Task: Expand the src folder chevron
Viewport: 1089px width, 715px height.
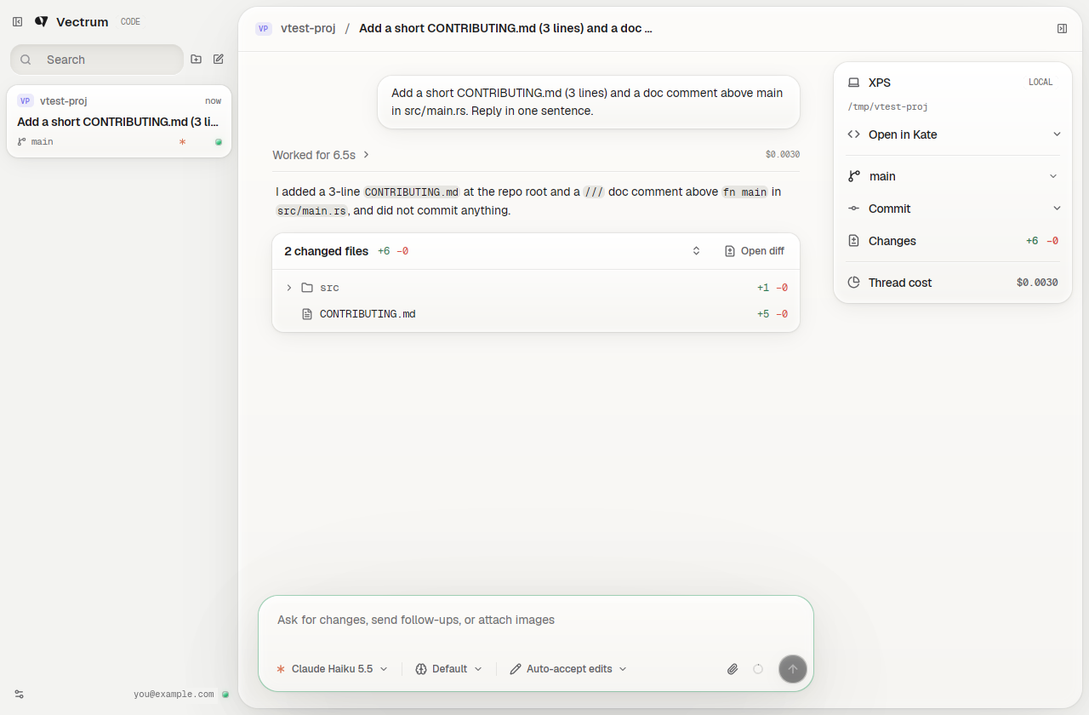Action: coord(289,288)
